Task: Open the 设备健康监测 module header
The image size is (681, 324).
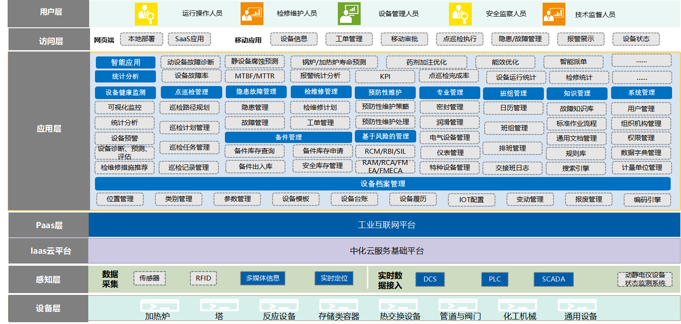Action: 125,93
